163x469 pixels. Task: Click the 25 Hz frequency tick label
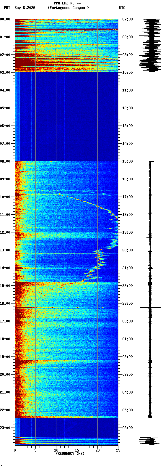pos(118,450)
